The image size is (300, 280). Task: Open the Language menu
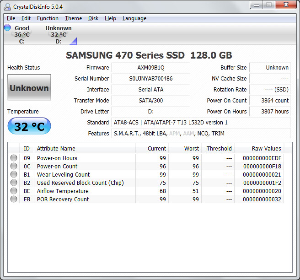point(134,18)
